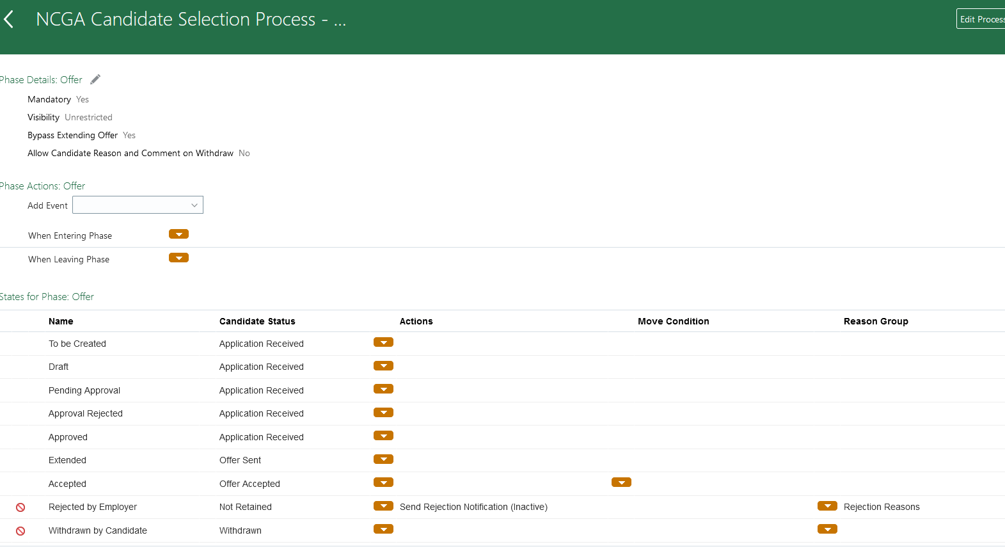Click the NCGA Candidate Selection Process title
This screenshot has width=1005, height=549.
coord(191,19)
